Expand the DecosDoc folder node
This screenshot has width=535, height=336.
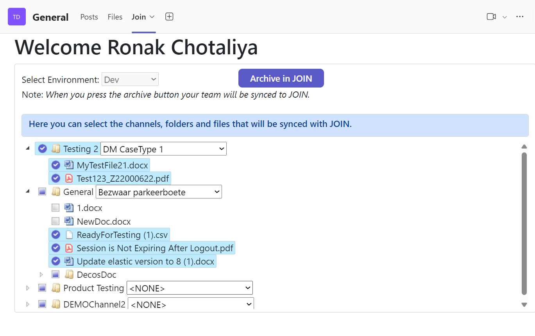(41, 275)
